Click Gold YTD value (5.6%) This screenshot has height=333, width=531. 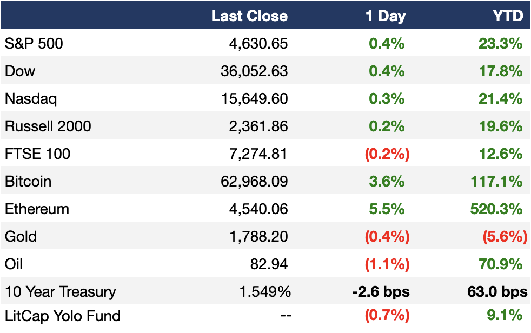click(x=505, y=237)
